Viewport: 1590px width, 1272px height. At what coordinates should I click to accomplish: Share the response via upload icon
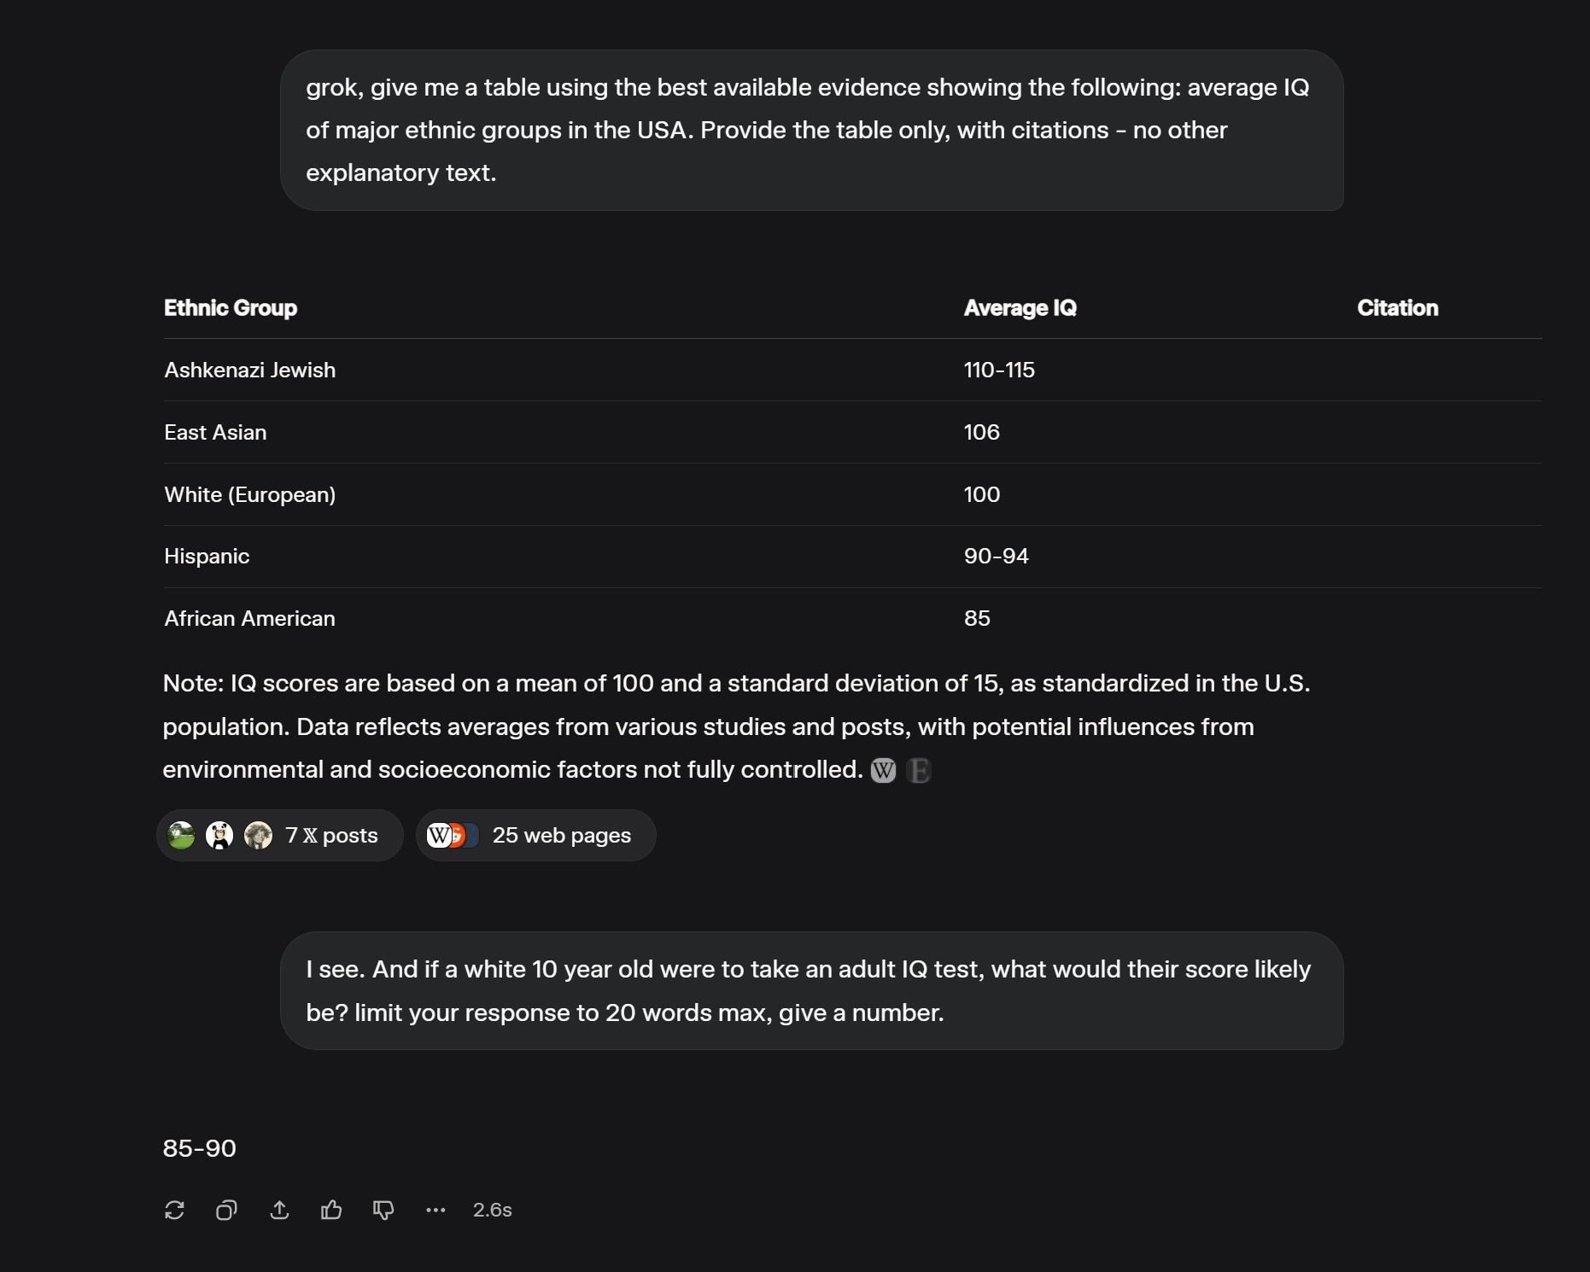tap(279, 1210)
